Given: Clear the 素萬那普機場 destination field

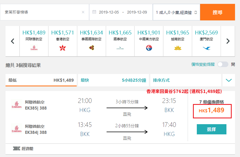Looking at the screenshot, I should pos(83,12).
